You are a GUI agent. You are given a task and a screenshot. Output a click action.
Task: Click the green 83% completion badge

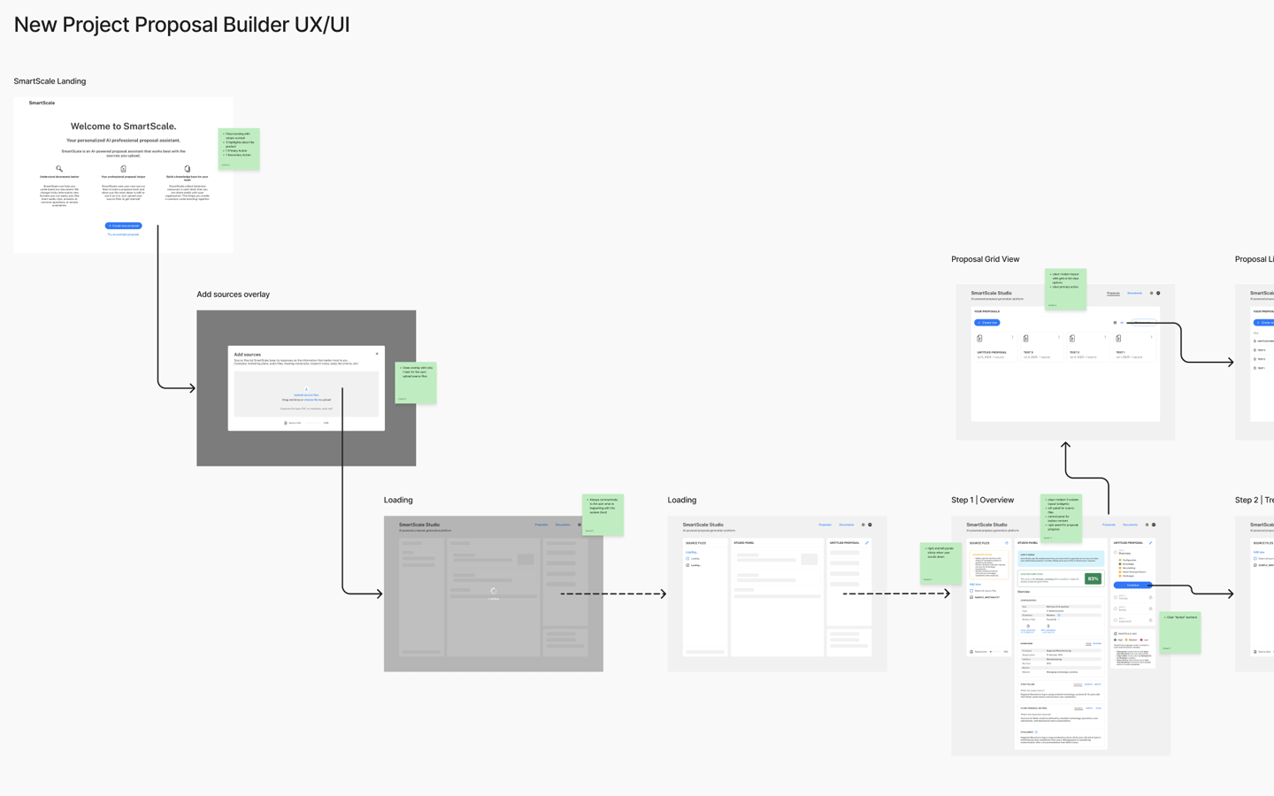(x=1093, y=578)
